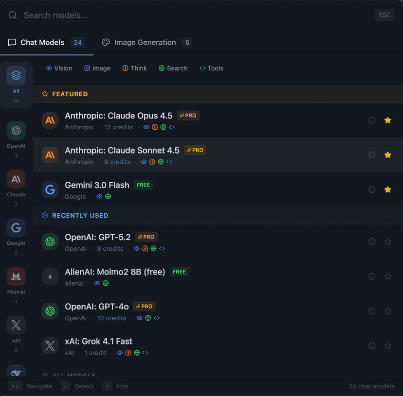Click the Search capability filter icon
403x396 pixels.
[x=163, y=68]
